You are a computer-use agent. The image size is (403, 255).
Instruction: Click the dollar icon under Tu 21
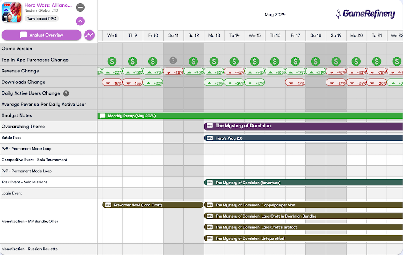(377, 61)
